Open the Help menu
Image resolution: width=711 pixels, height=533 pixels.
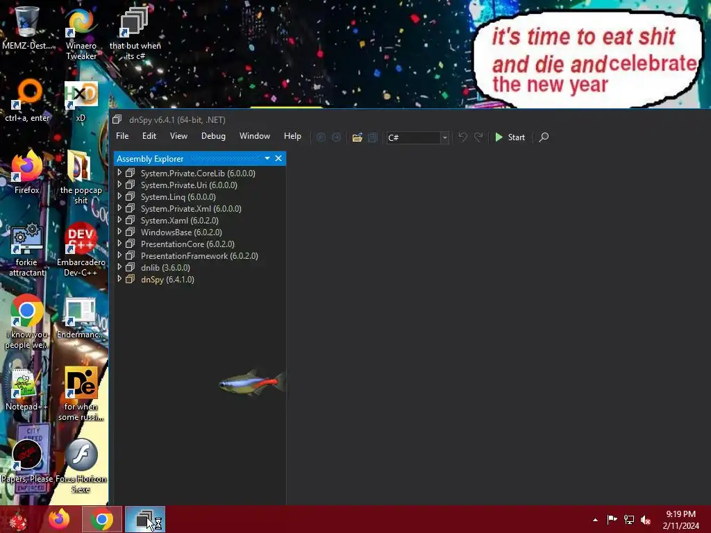click(x=292, y=136)
